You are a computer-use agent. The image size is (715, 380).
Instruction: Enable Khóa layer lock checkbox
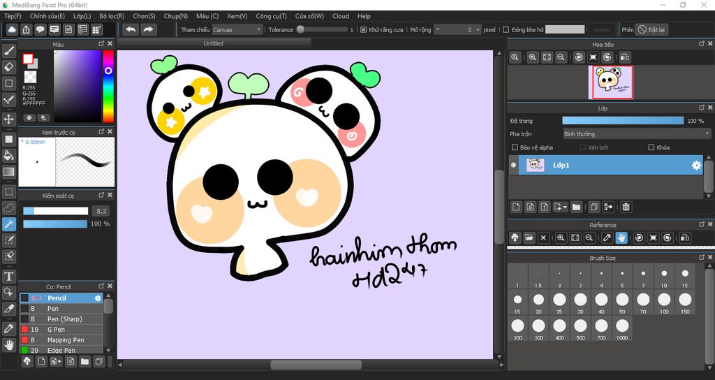[x=651, y=147]
